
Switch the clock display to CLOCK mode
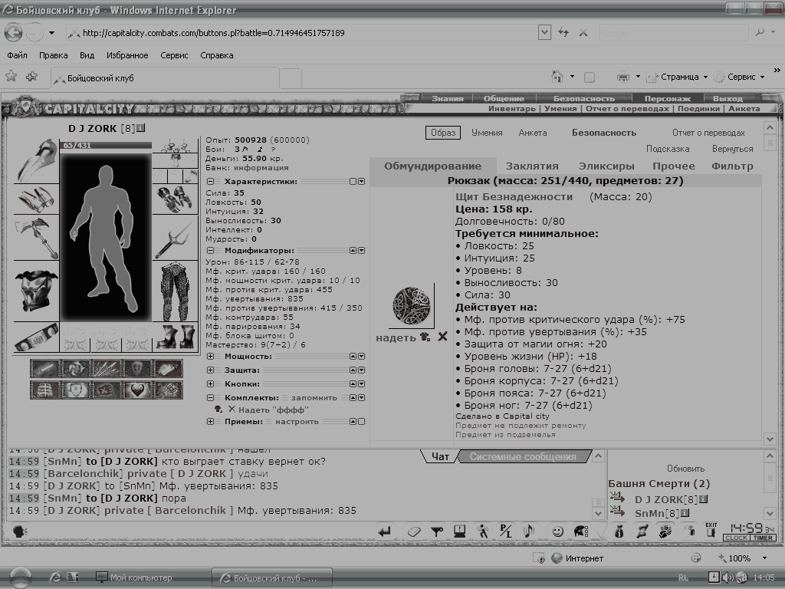coord(737,538)
